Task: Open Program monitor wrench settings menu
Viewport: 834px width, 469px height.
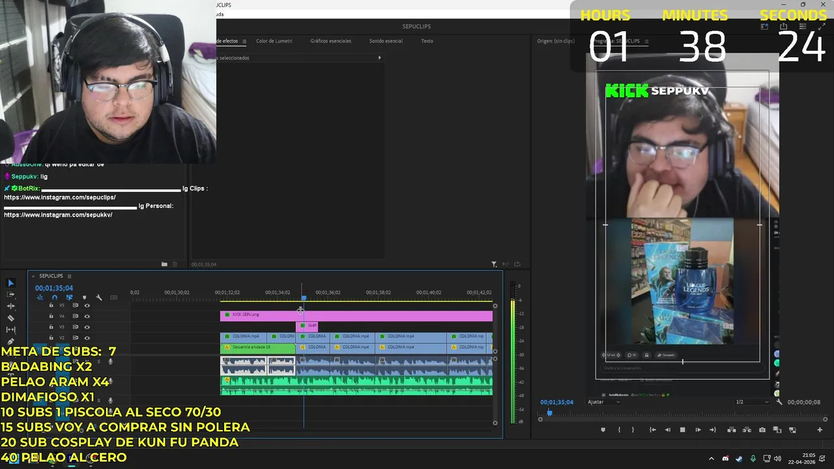Action: tap(779, 402)
